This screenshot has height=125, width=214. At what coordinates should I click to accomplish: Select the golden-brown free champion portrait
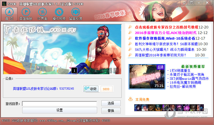click(x=152, y=108)
